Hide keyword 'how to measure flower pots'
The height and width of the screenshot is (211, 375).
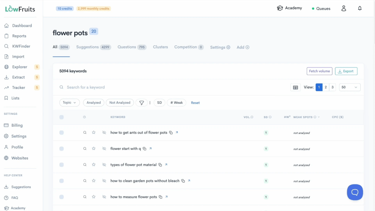[104, 197]
